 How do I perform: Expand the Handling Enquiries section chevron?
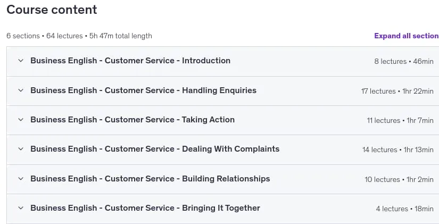(21, 90)
